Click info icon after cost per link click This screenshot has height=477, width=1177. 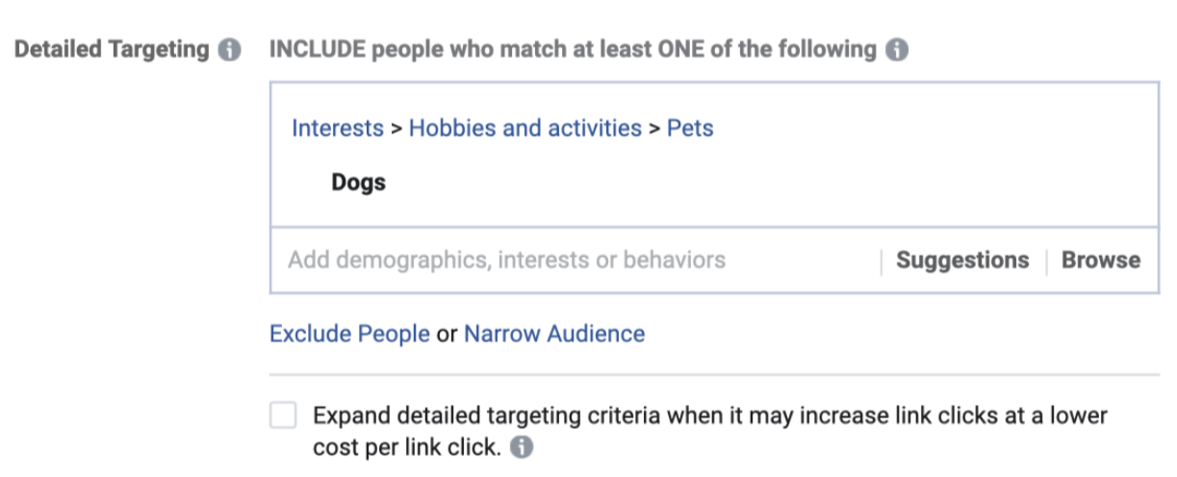tap(521, 447)
